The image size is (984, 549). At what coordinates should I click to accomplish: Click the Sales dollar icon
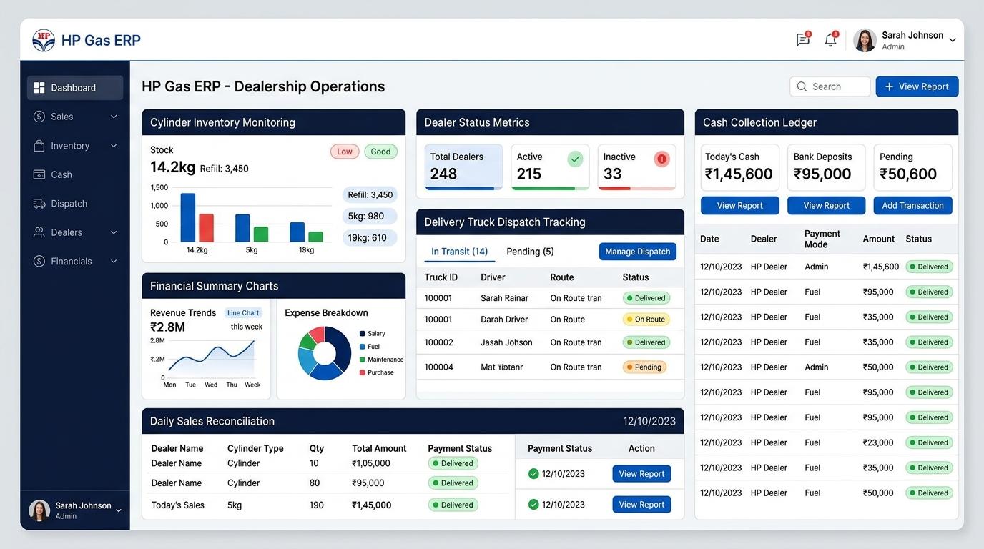(39, 117)
